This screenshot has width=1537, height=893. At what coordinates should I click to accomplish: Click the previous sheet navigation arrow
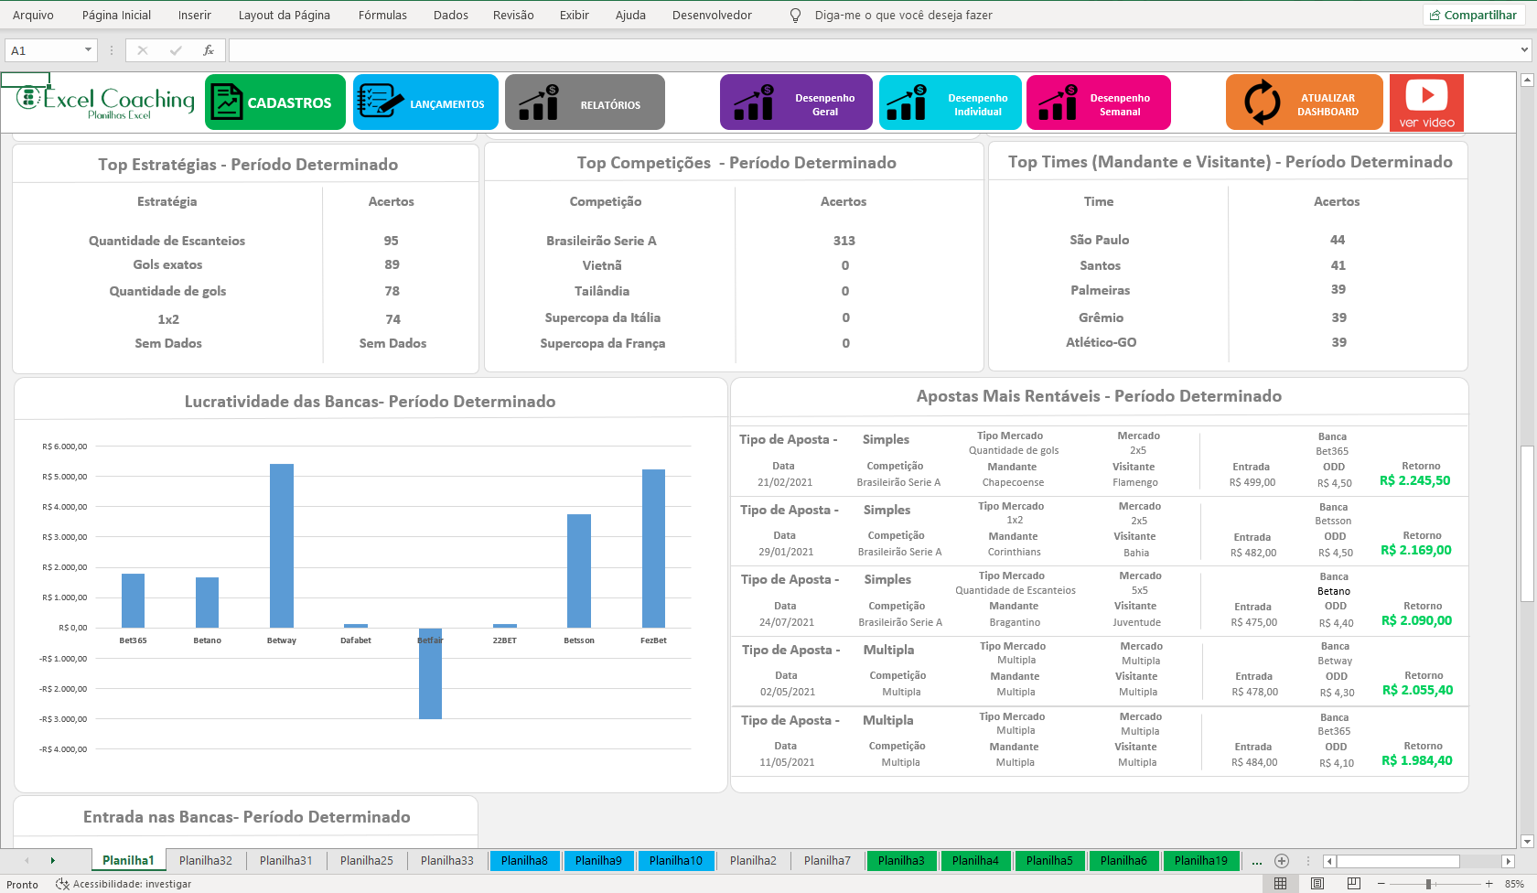click(27, 860)
